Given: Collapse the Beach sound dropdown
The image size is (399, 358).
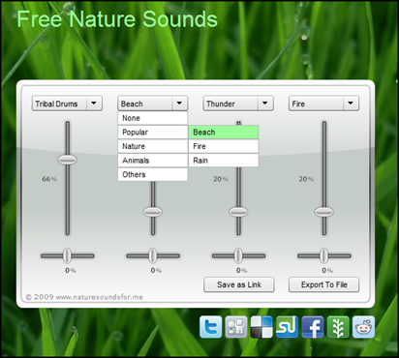Looking at the screenshot, I should click(153, 104).
